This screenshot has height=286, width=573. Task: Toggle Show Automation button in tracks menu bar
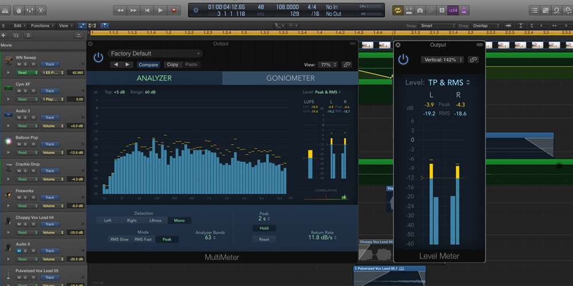[82, 26]
